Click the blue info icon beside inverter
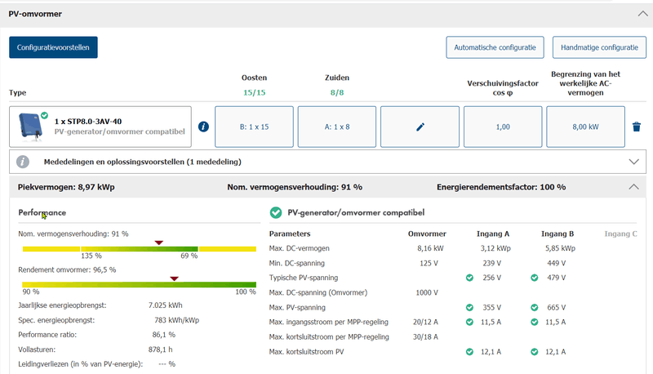653x374 pixels. [x=204, y=127]
